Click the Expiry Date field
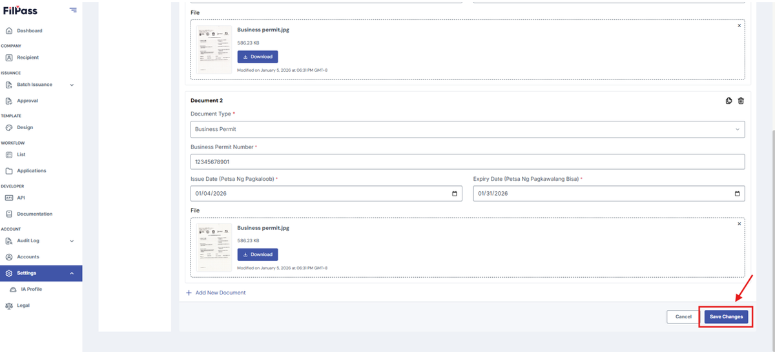 [609, 193]
